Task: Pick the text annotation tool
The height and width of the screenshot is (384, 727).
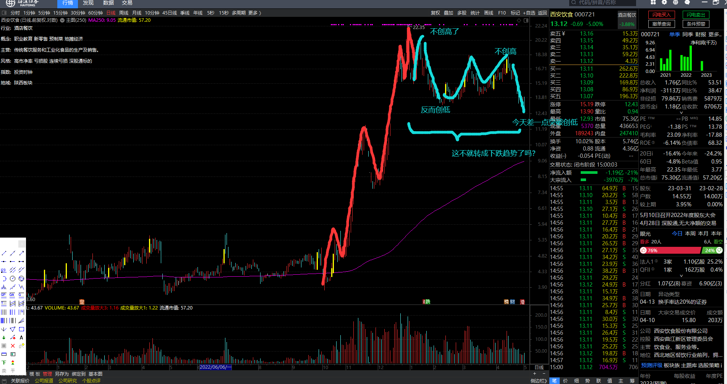Action: pyautogui.click(x=21, y=337)
